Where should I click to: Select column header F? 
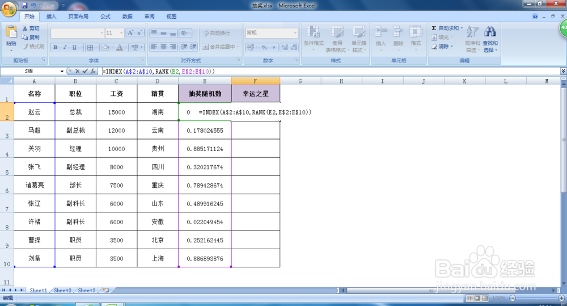[255, 81]
